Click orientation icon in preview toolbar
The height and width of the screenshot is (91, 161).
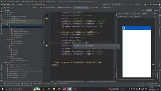click(x=136, y=13)
